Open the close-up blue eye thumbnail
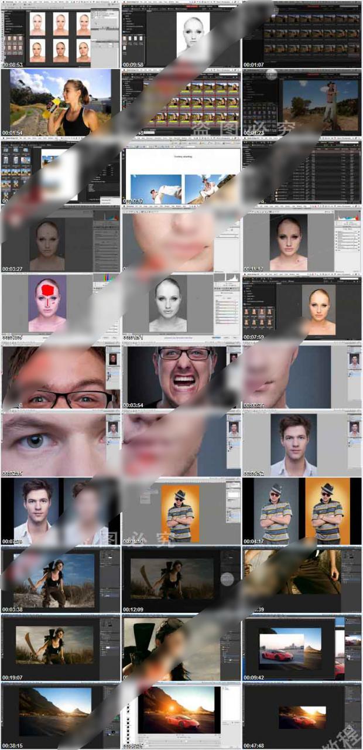Screen dimensions: 363x750 tap(60, 444)
